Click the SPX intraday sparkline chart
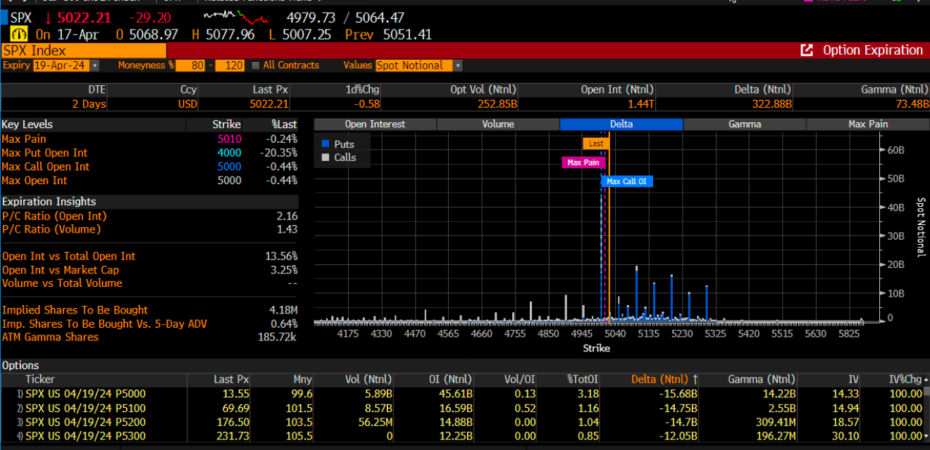 click(235, 17)
